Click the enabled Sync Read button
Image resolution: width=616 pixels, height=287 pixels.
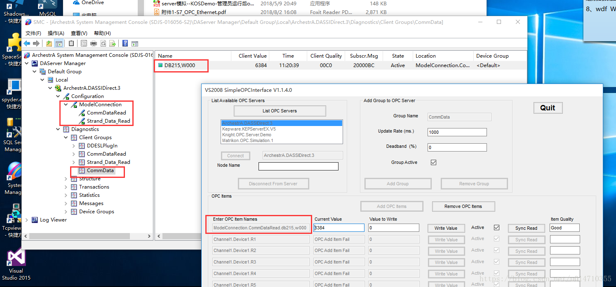pyautogui.click(x=526, y=228)
